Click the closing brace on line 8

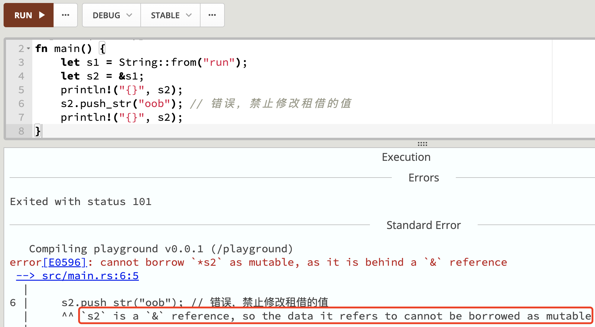(x=38, y=131)
